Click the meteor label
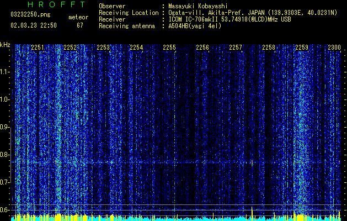The width and height of the screenshot is (347, 221). tap(78, 17)
